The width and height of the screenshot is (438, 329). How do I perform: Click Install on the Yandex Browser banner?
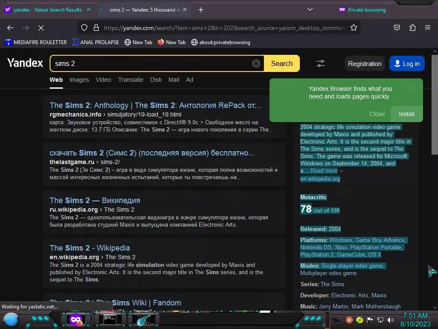pyautogui.click(x=406, y=114)
